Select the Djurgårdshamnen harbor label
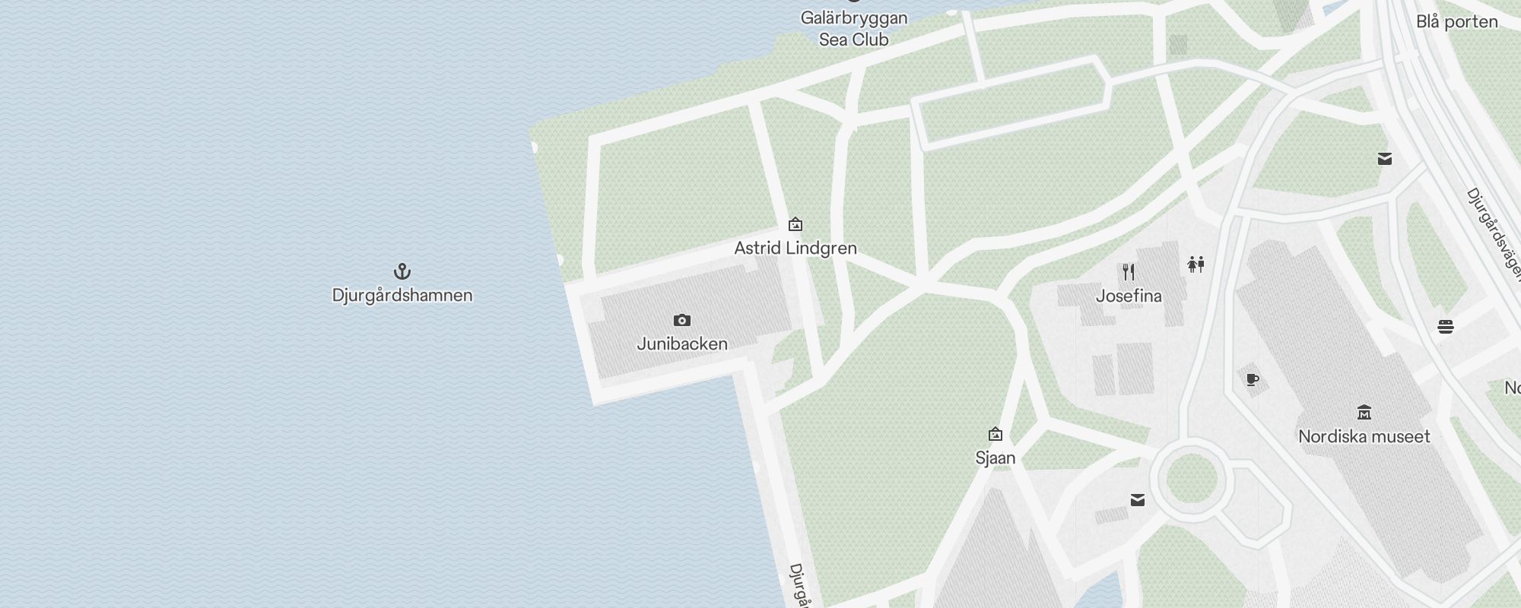 tap(402, 295)
